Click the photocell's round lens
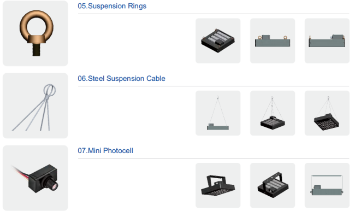The height and width of the screenshot is (211, 355). [54, 186]
